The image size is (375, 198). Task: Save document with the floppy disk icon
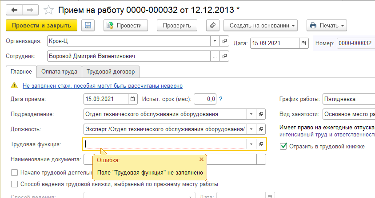(88, 25)
